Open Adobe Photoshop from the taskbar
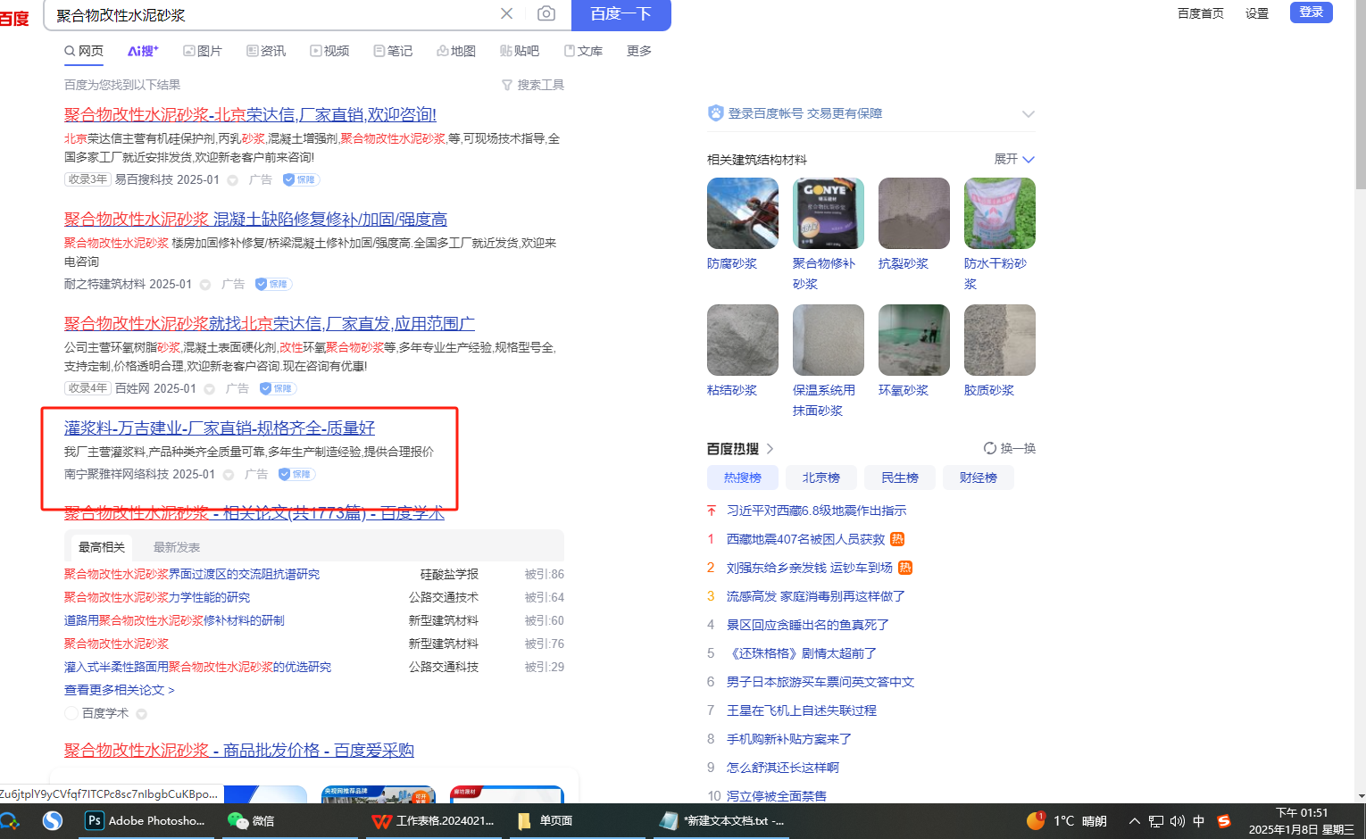 146,820
